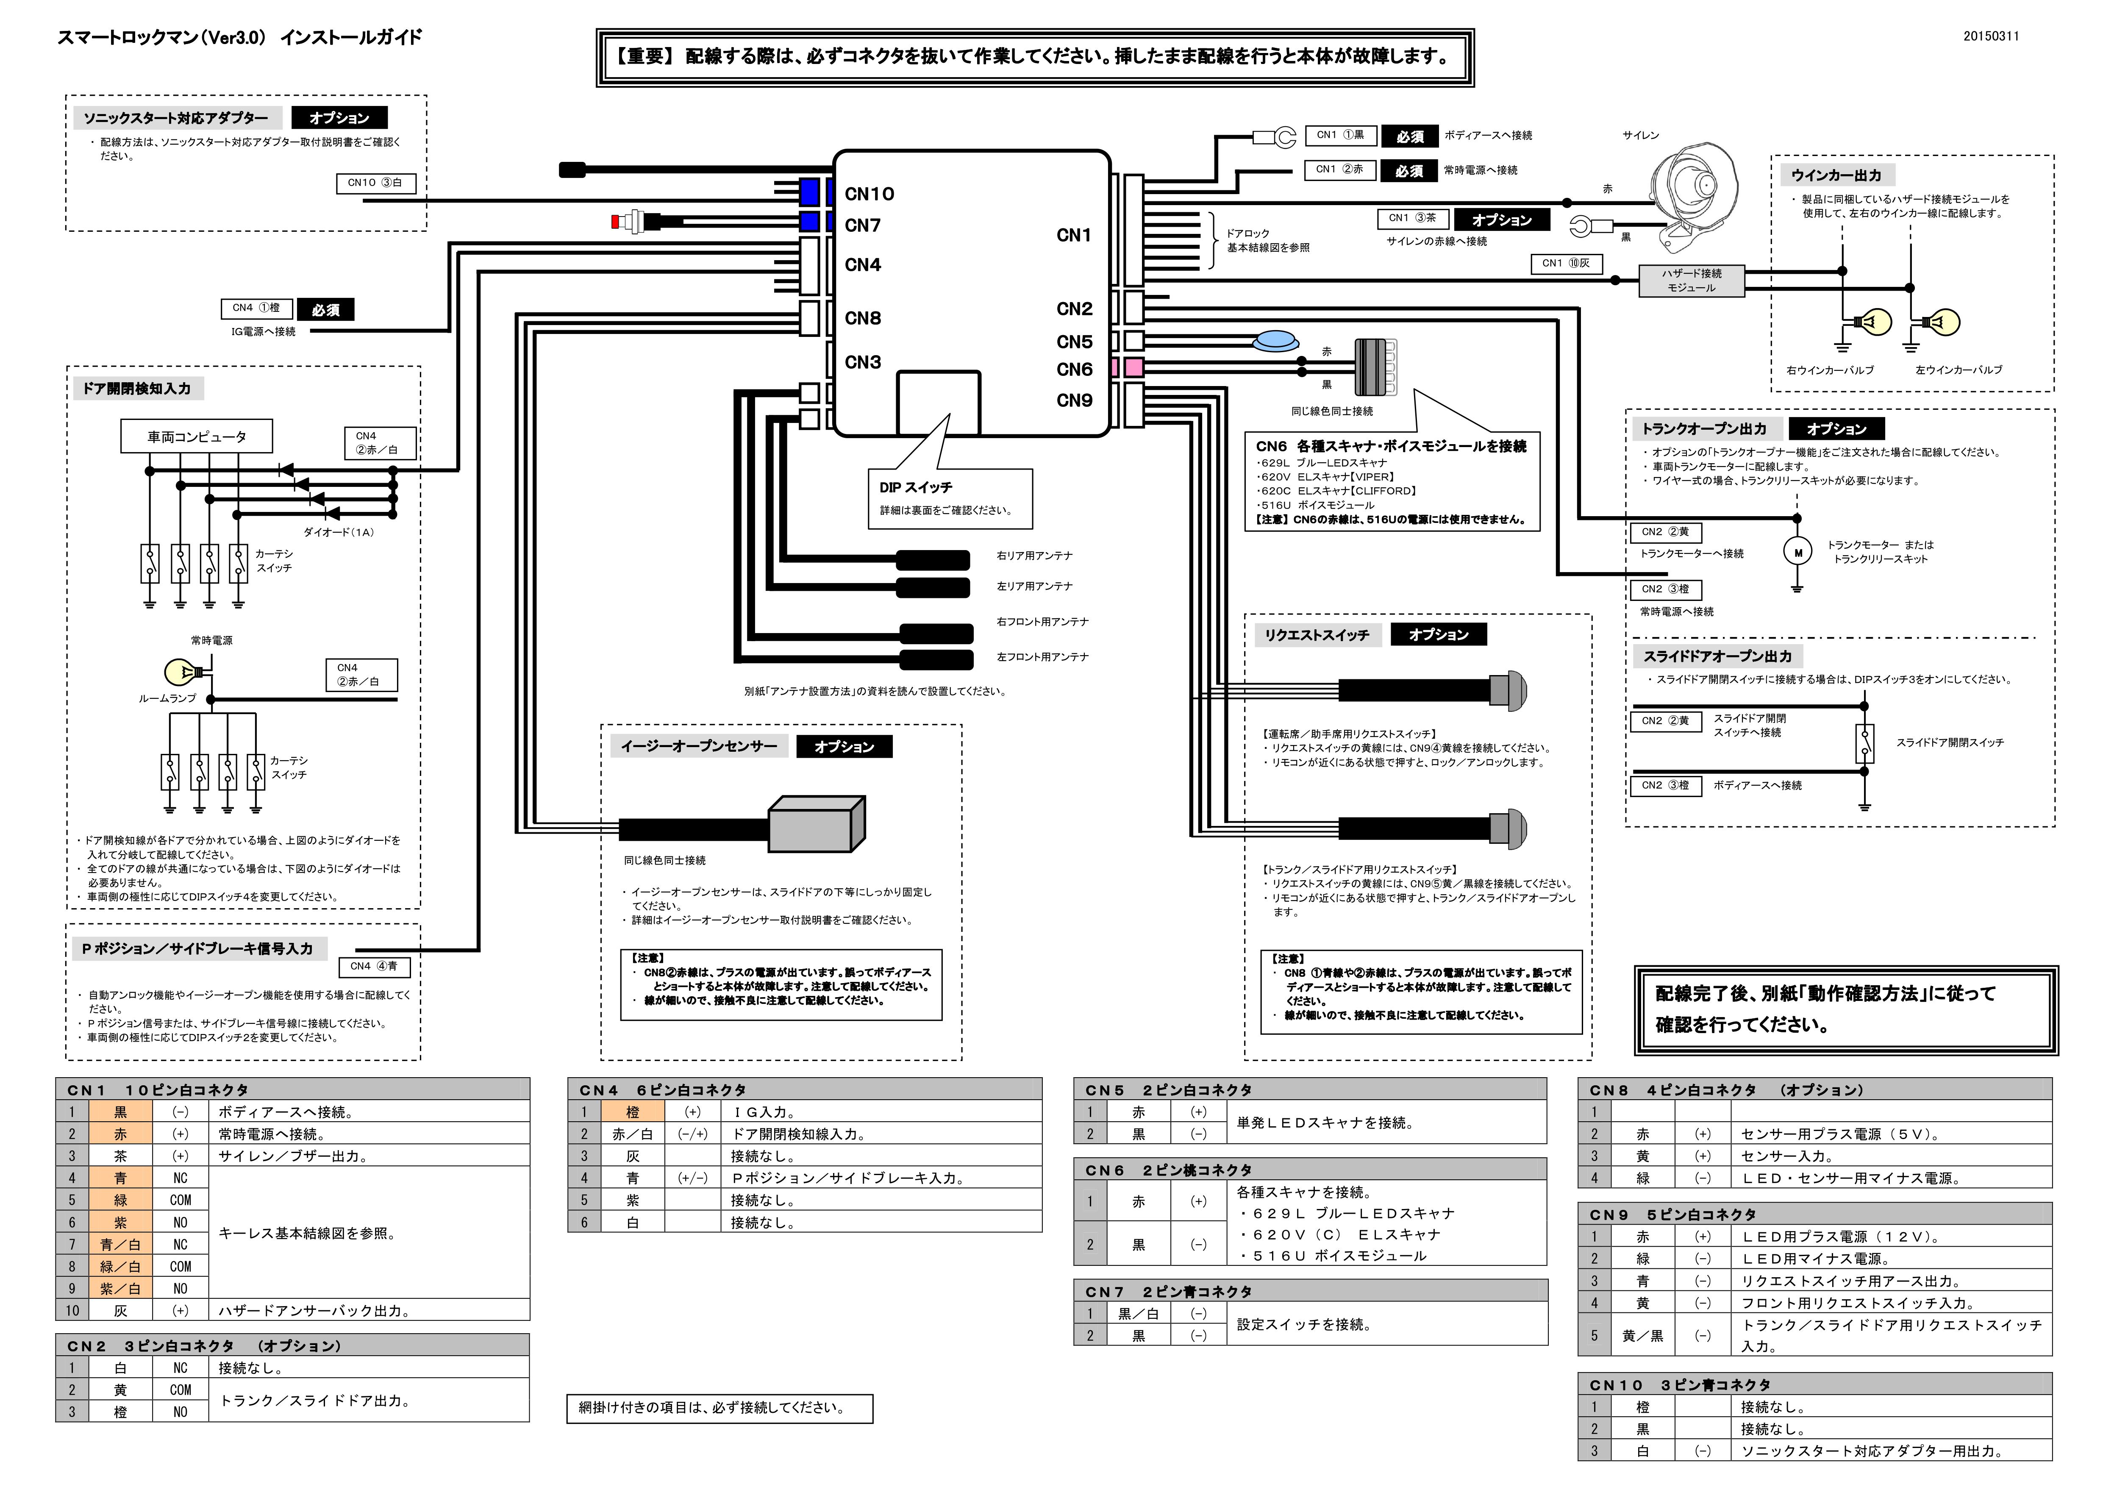This screenshot has height=1487, width=2103.
Task: Click the blue LED scanner dome
Action: click(1276, 342)
